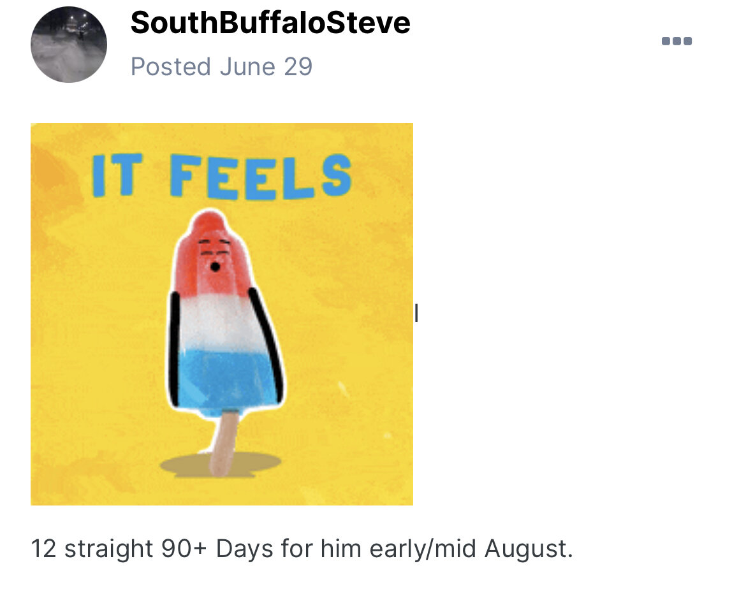Click the text cursor beside the GIF
Viewport: 746px width, 589px height.
(x=416, y=313)
